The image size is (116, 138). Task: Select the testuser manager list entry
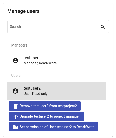(57, 60)
